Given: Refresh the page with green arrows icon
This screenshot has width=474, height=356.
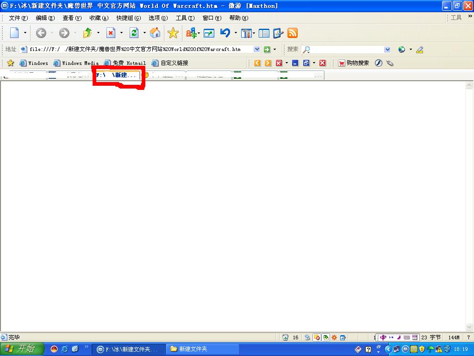Looking at the screenshot, I should (x=134, y=33).
